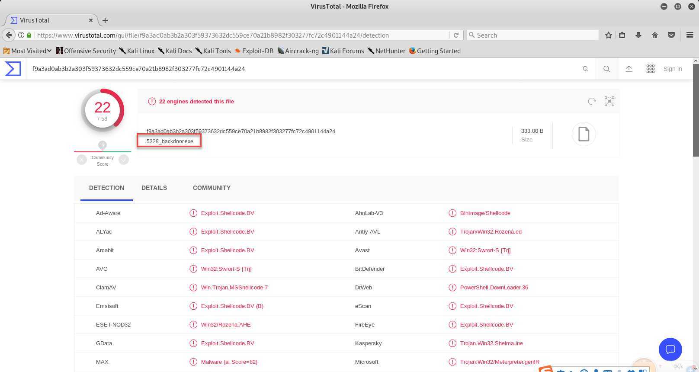This screenshot has width=699, height=372.
Task: Open the chat bubble button
Action: [x=670, y=349]
